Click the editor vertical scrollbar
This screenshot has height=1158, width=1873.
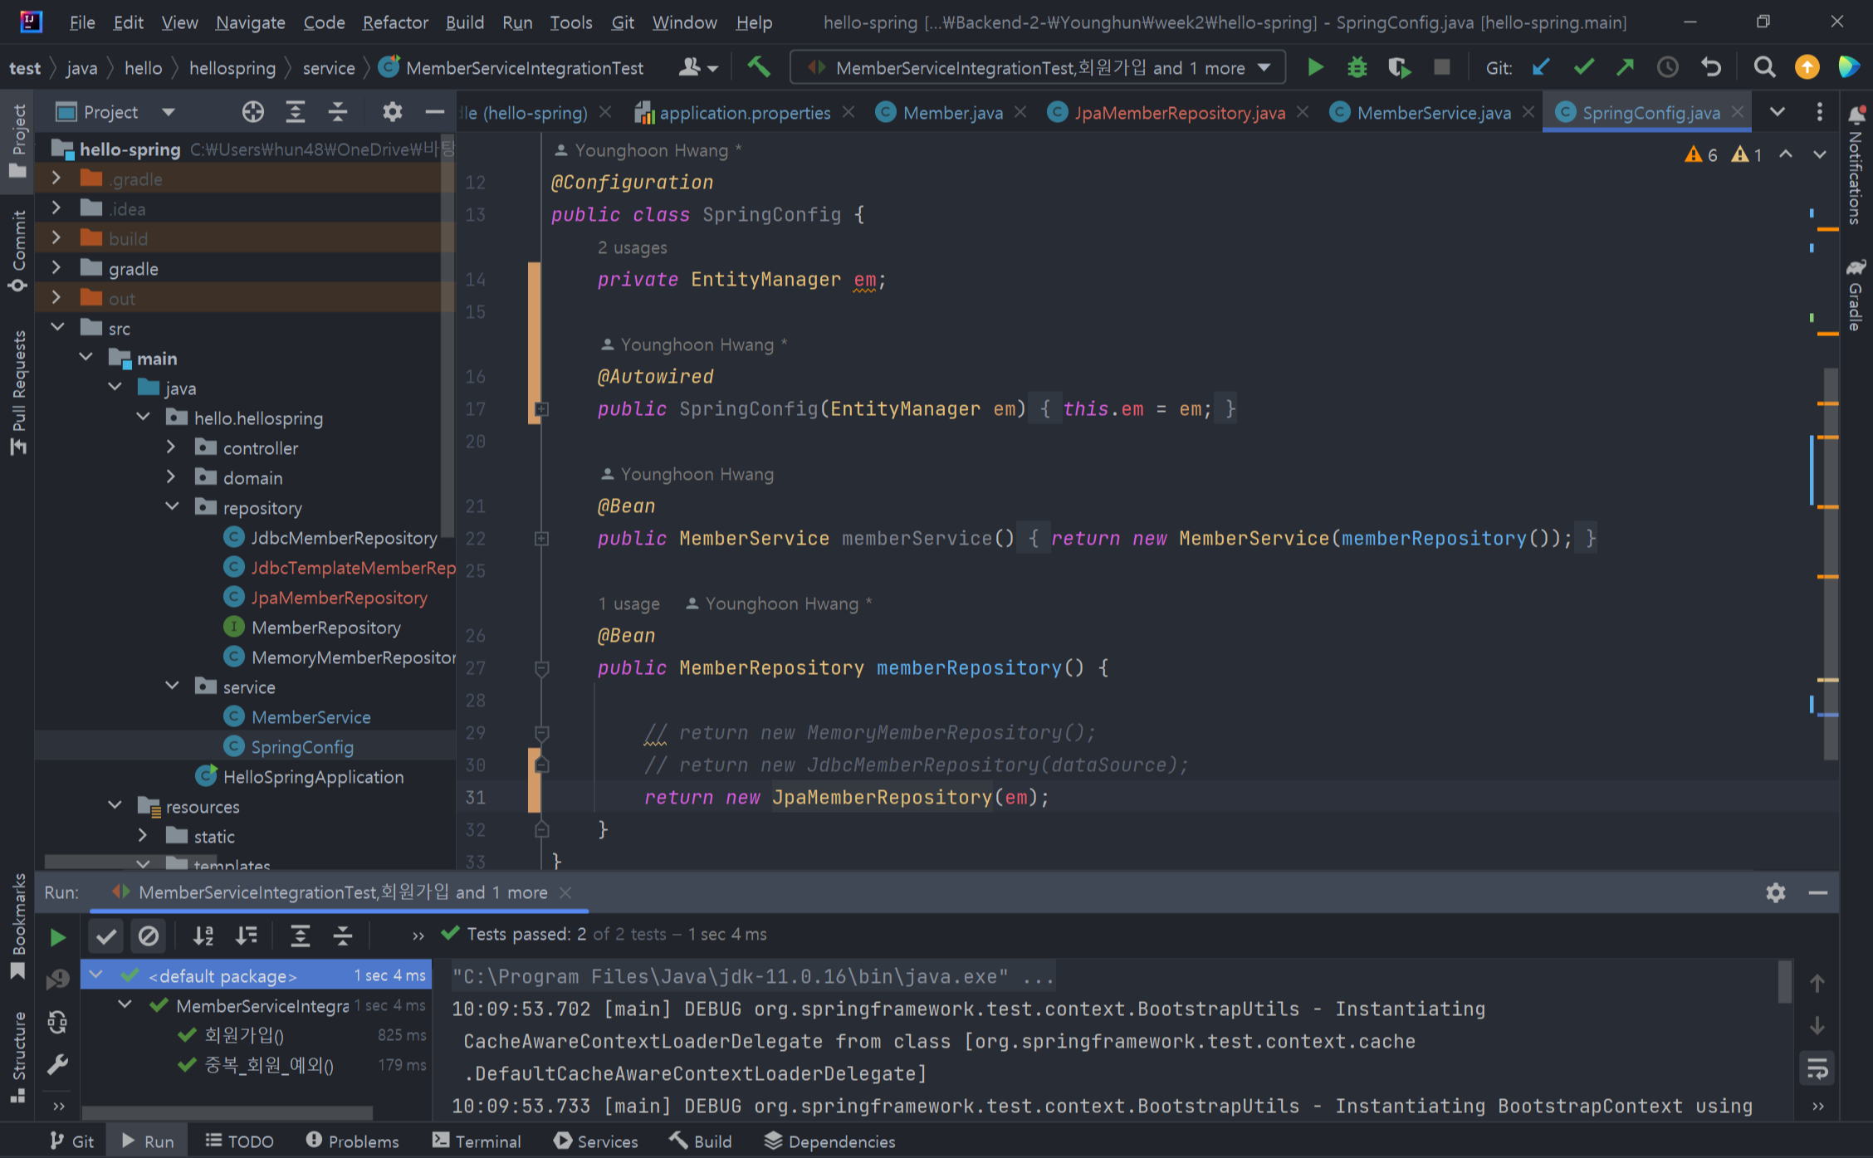(x=1830, y=564)
